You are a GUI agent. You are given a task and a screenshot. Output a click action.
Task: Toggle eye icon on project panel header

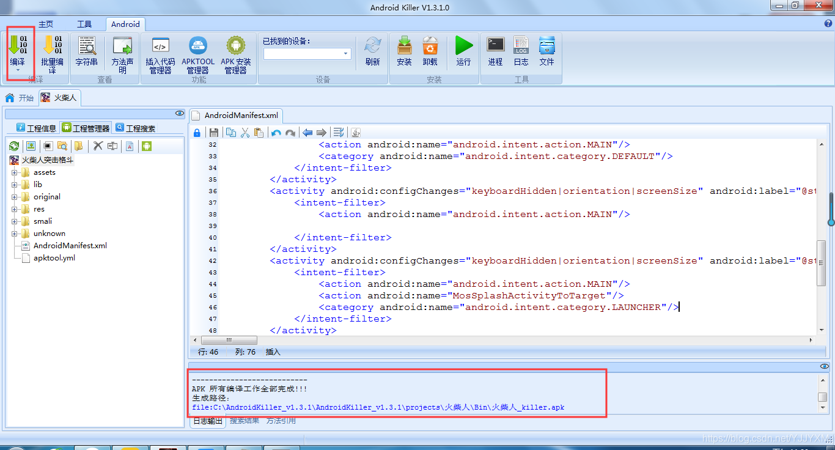click(x=179, y=113)
